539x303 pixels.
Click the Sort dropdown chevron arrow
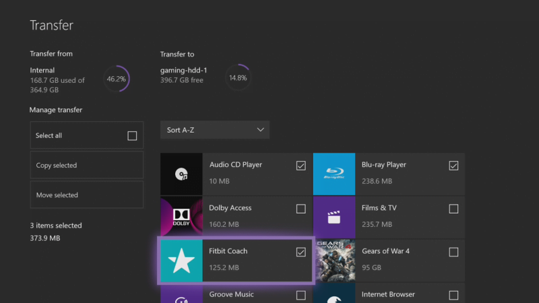coord(260,130)
